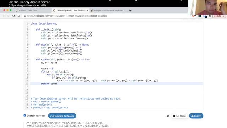The height and width of the screenshot is (128, 227).
Task: Click the 'self.points = collections.Counter()' line
Action: [65, 39]
